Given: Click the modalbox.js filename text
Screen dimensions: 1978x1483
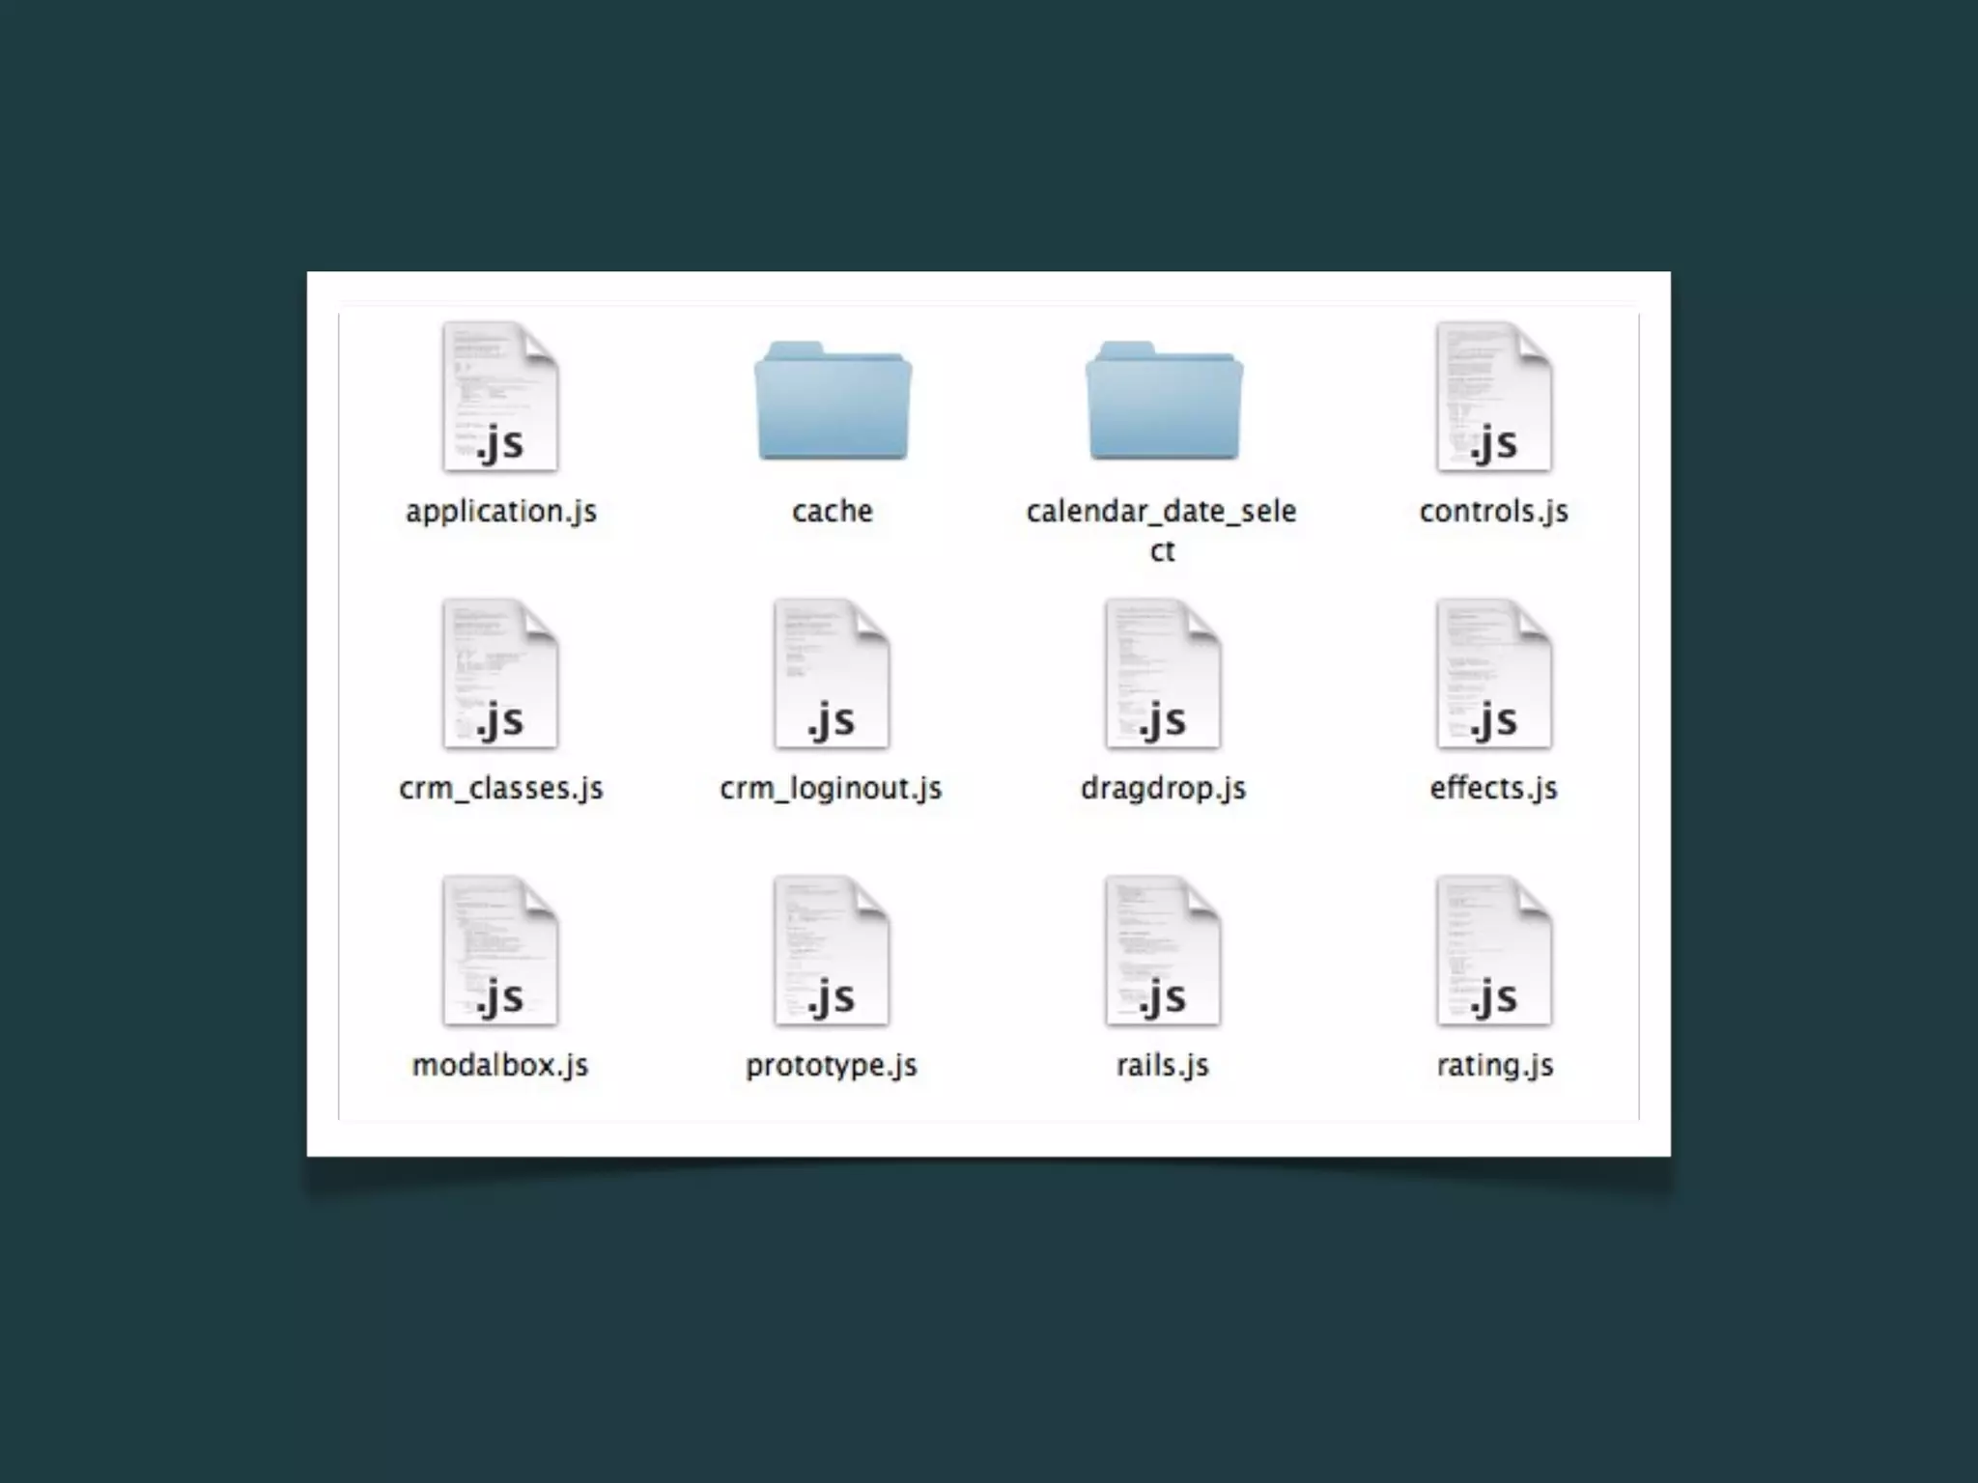Looking at the screenshot, I should [500, 1065].
